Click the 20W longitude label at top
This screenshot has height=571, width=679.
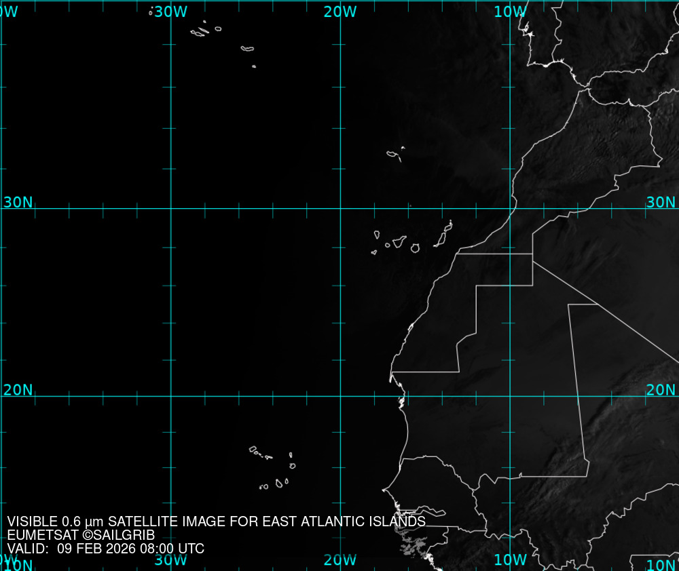pos(340,12)
